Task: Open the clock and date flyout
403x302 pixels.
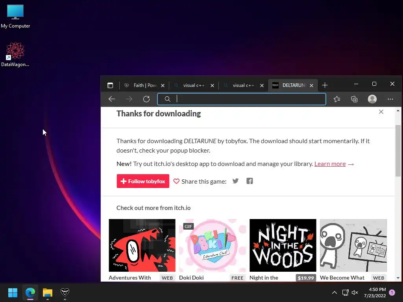Action: pyautogui.click(x=375, y=293)
